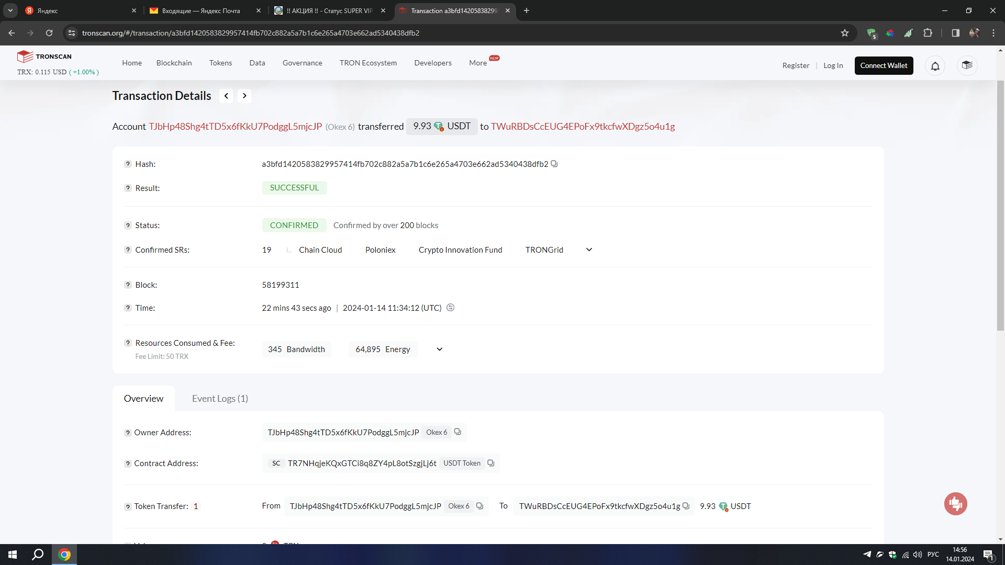Click the help icon next to Token Transfer
The height and width of the screenshot is (565, 1005).
(x=128, y=507)
